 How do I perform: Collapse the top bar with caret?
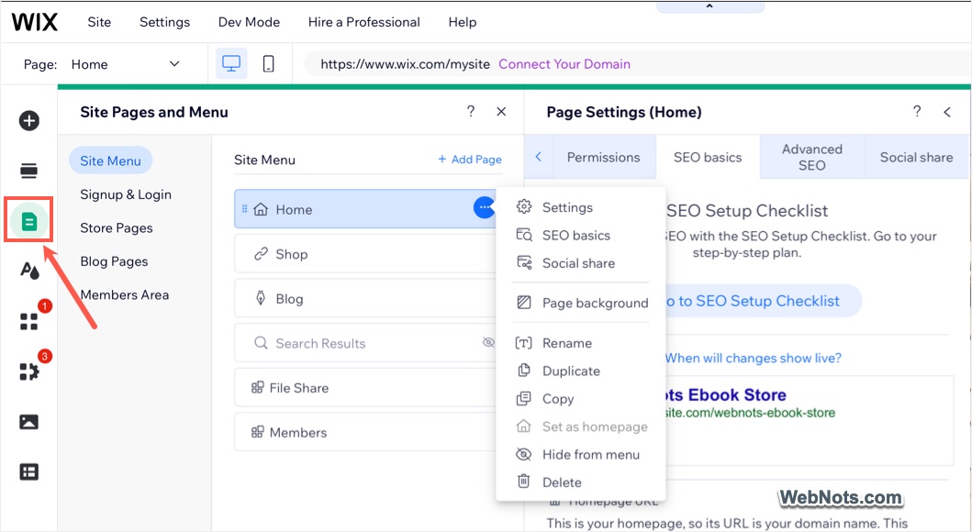click(x=709, y=6)
